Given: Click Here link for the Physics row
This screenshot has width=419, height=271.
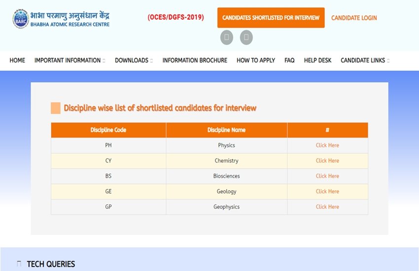Looking at the screenshot, I should click(327, 145).
